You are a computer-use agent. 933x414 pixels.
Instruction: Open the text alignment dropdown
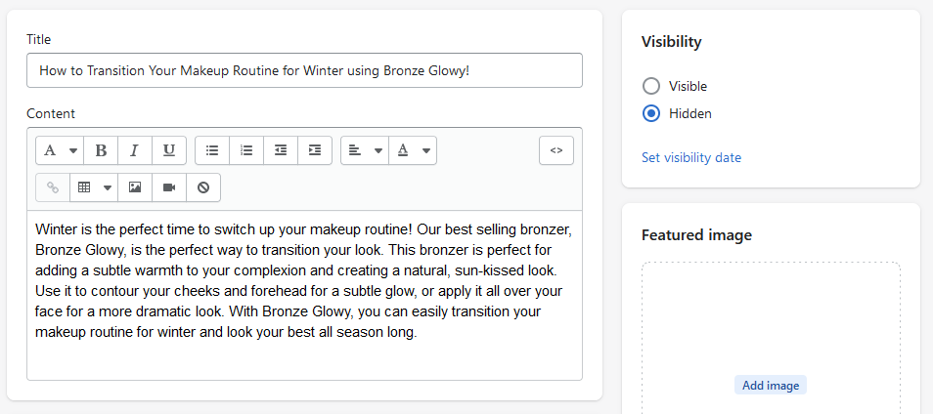click(365, 151)
